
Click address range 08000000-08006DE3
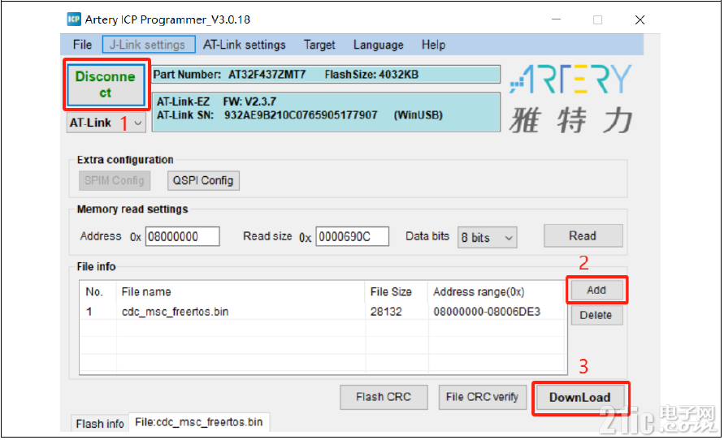pos(487,312)
